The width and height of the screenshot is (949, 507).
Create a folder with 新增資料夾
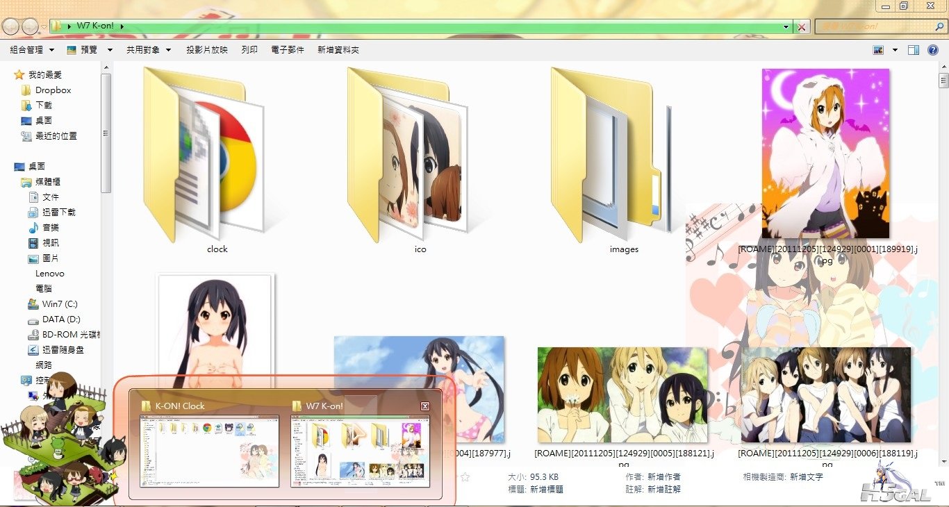[x=338, y=50]
